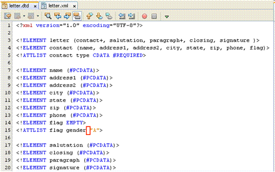Open the Back history dropdown arrow
275x172 pixels.
(24, 16)
